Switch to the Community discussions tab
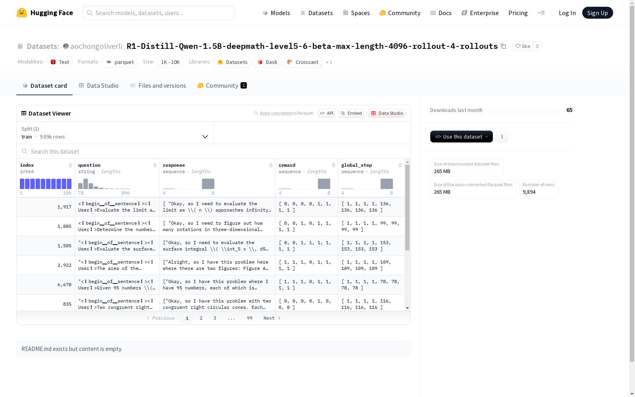Image resolution: width=635 pixels, height=397 pixels. pos(222,86)
